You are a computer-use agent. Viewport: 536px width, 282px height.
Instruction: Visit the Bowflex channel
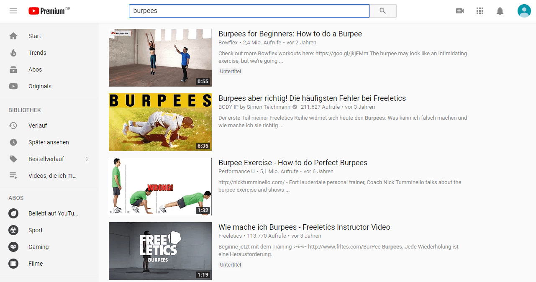click(228, 43)
